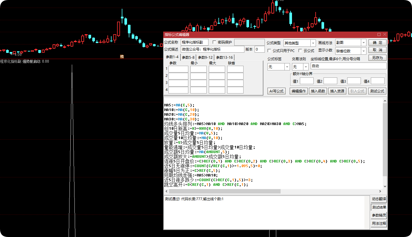Click the code editor's scroll-left arrow
The image size is (412, 237).
[166, 191]
